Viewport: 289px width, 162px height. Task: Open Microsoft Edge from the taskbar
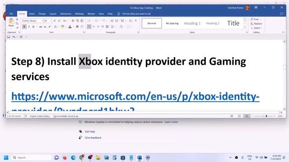tap(73, 157)
